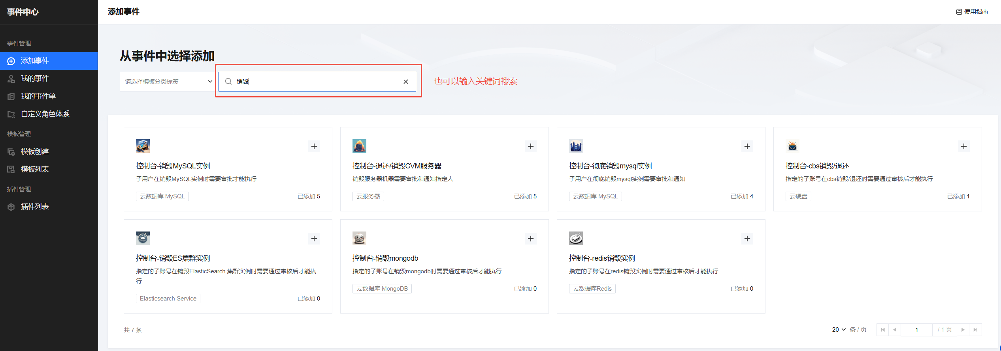The height and width of the screenshot is (351, 1001).
Task: Go to the first page of results
Action: [883, 330]
